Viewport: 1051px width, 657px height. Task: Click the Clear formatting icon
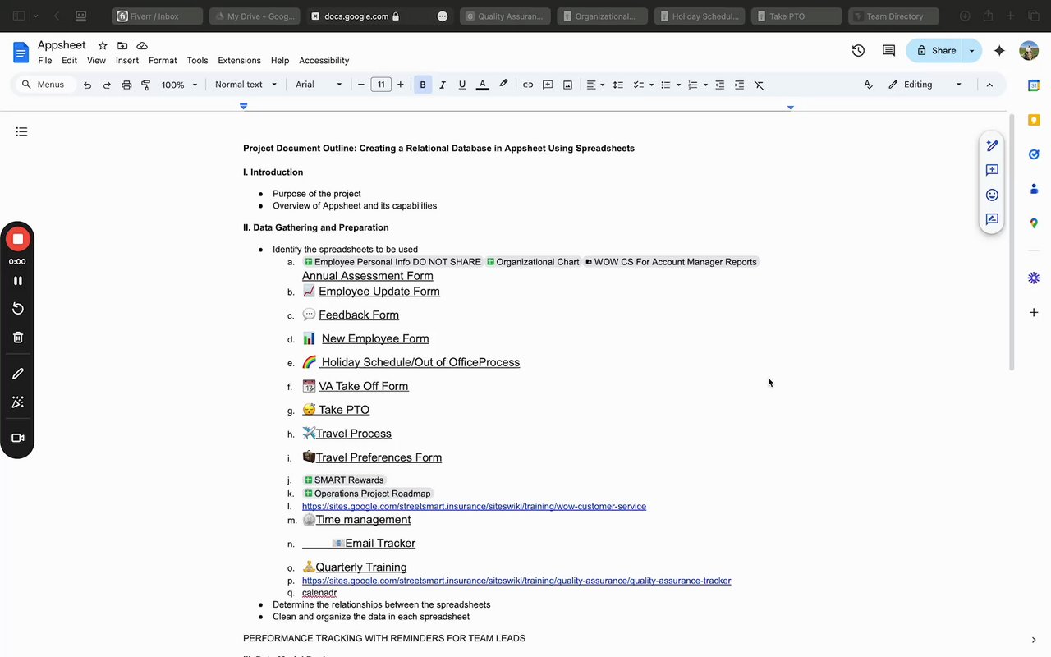(x=760, y=85)
